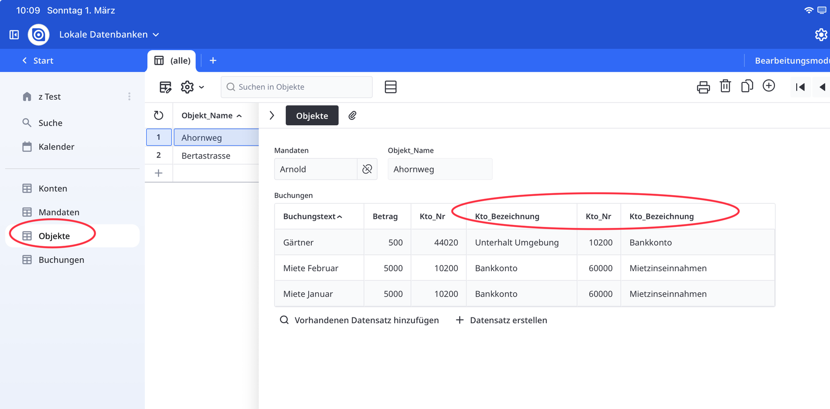This screenshot has height=409, width=830.
Task: Add new record with plus circle icon
Action: point(769,86)
